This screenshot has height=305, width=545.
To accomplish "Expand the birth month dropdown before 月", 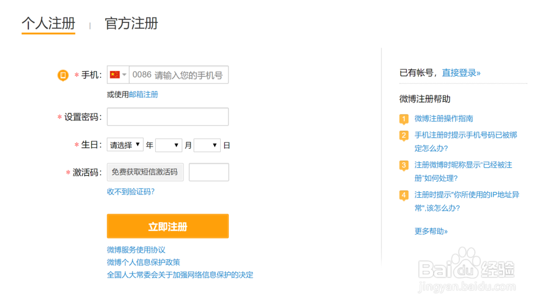I will (168, 145).
